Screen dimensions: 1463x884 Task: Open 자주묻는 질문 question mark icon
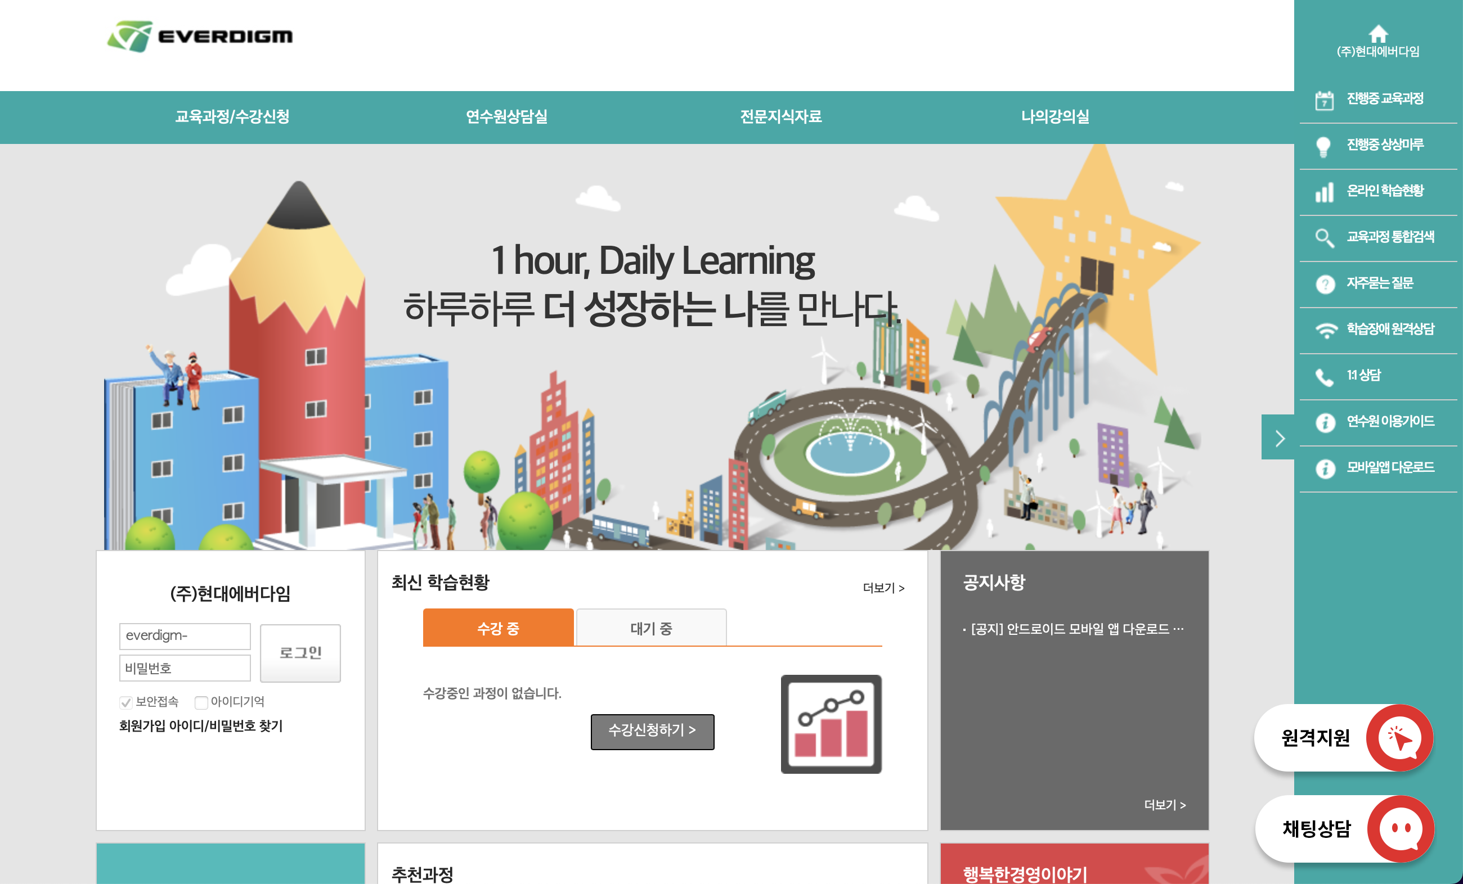(x=1326, y=284)
